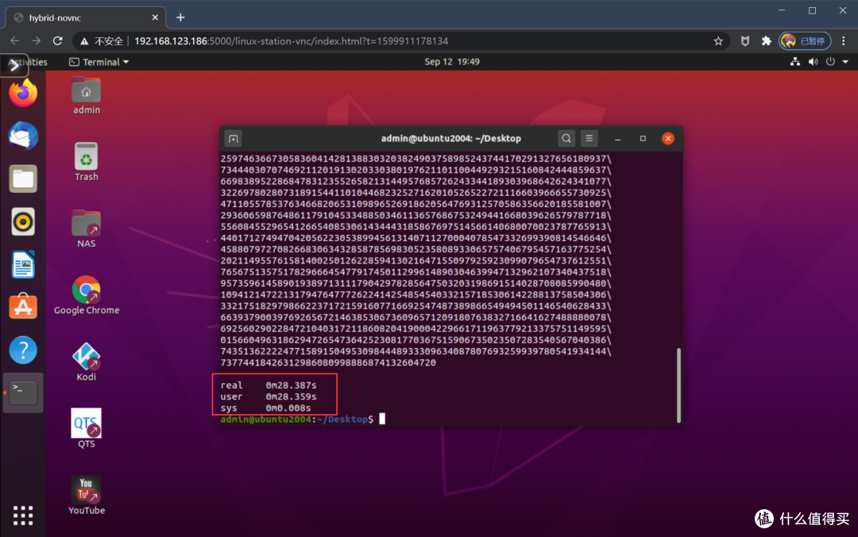Click the sys 0m0.008s timing line

[265, 408]
